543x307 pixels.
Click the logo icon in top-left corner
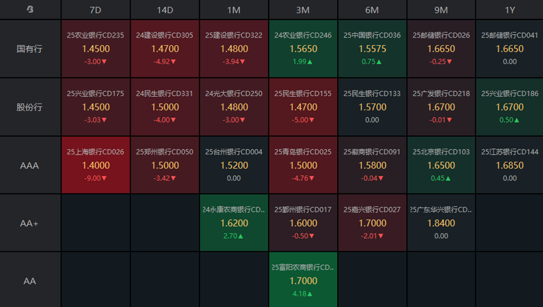point(30,9)
